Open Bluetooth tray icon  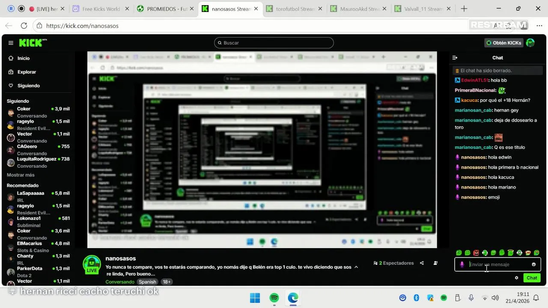pos(416,298)
